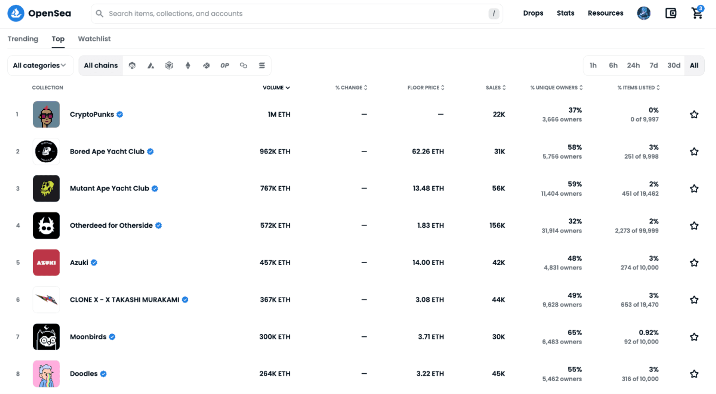716x394 pixels.
Task: Sort by % Change column
Action: click(351, 87)
